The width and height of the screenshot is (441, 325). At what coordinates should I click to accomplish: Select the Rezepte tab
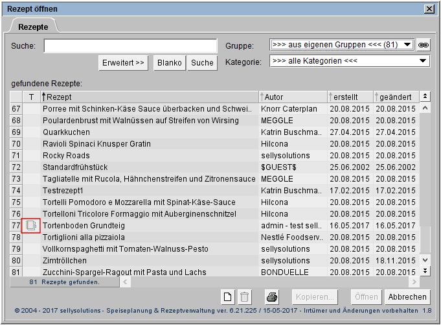click(33, 27)
